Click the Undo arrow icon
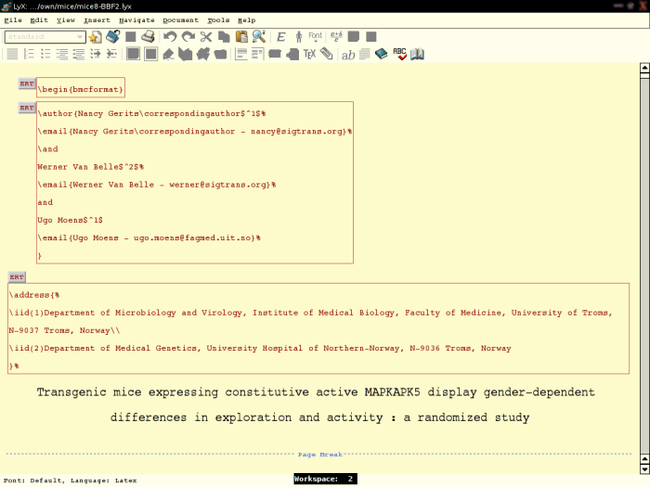Viewport: 650px width, 487px height. tap(170, 37)
